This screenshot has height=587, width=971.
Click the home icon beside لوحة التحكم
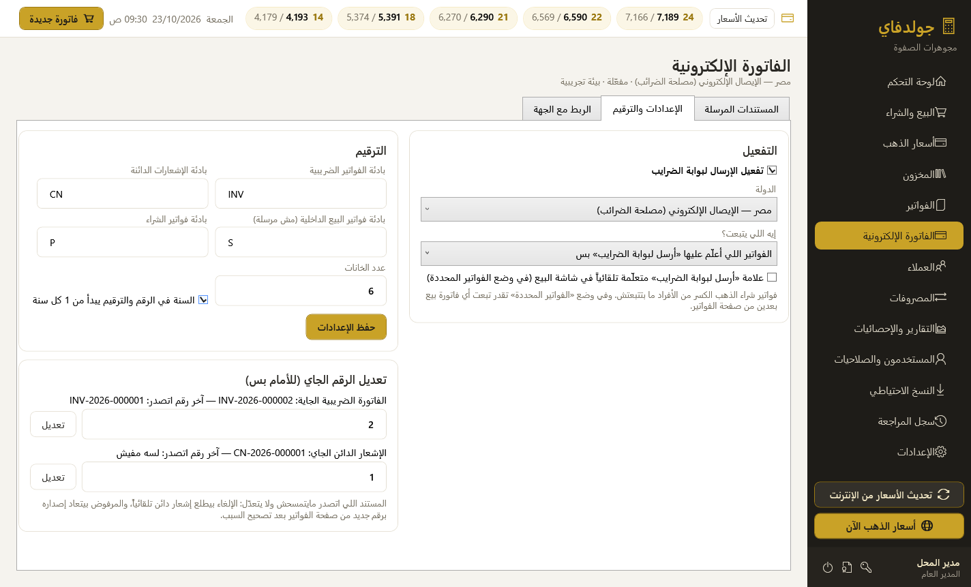(x=940, y=82)
